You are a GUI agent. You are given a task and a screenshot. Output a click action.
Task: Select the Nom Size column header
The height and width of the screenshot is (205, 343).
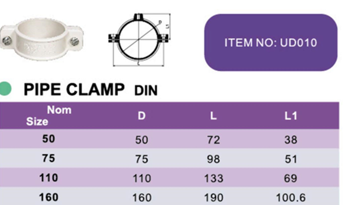pos(48,115)
